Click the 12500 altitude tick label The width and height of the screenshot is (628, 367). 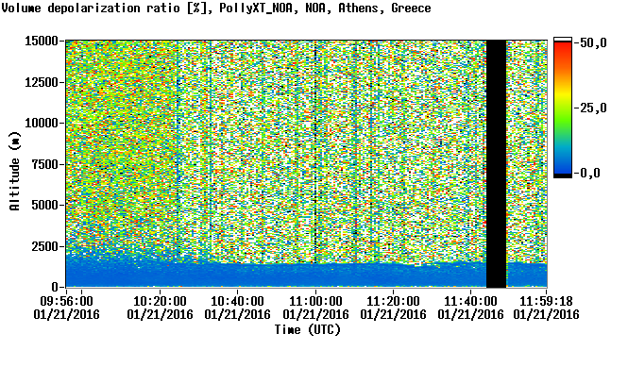42,82
